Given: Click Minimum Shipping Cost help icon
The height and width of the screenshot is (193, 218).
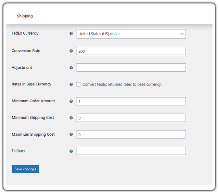Looking at the screenshot, I should tap(71, 118).
